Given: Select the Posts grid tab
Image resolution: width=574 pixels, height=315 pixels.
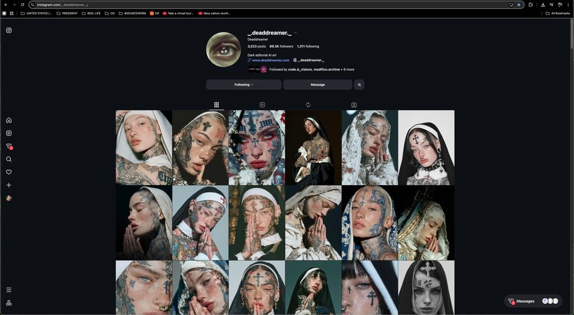Looking at the screenshot, I should (216, 105).
